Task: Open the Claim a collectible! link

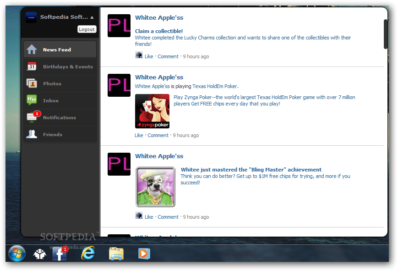Action: (x=159, y=31)
